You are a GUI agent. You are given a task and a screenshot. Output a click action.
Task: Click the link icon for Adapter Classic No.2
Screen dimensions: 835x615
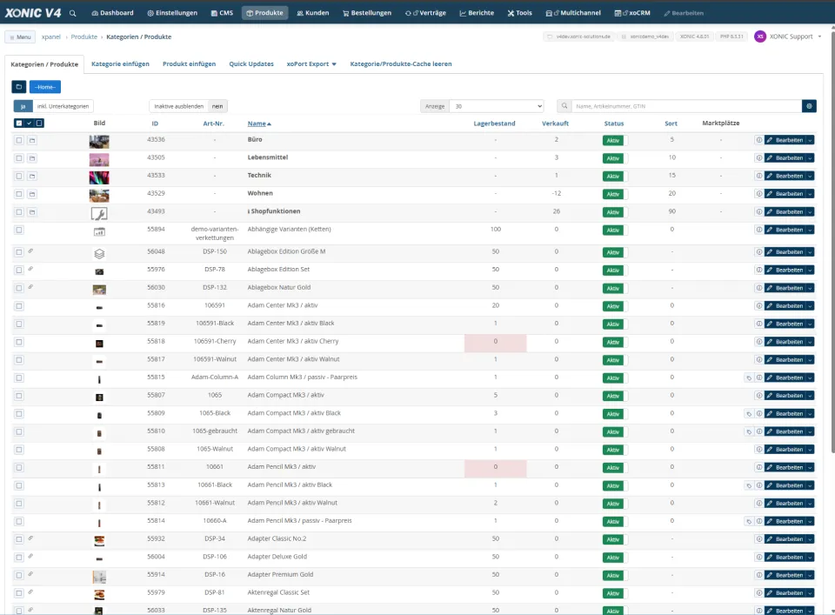tap(31, 538)
